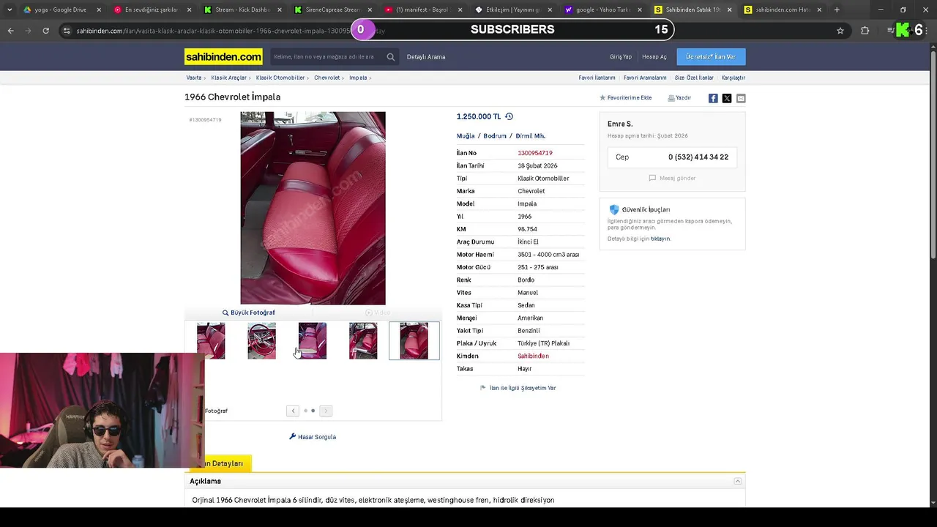Open Hasar Sorgula damage query
The width and height of the screenshot is (937, 527).
point(313,437)
